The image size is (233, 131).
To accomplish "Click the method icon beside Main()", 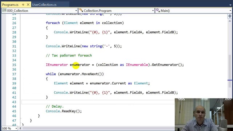I will [x=158, y=11].
